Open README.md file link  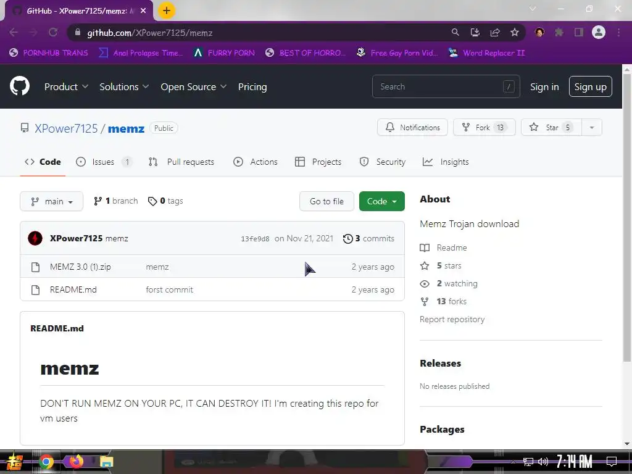pos(73,290)
